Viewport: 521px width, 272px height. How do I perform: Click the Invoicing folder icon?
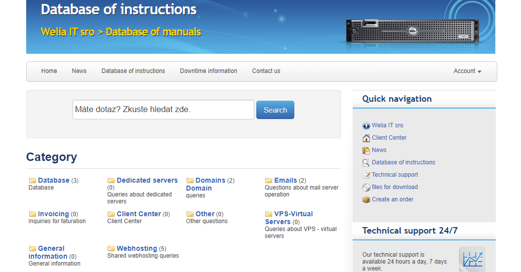32,214
